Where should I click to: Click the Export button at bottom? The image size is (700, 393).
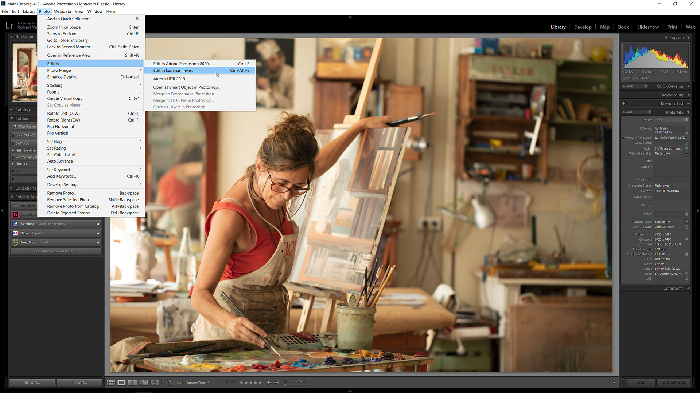(78, 382)
